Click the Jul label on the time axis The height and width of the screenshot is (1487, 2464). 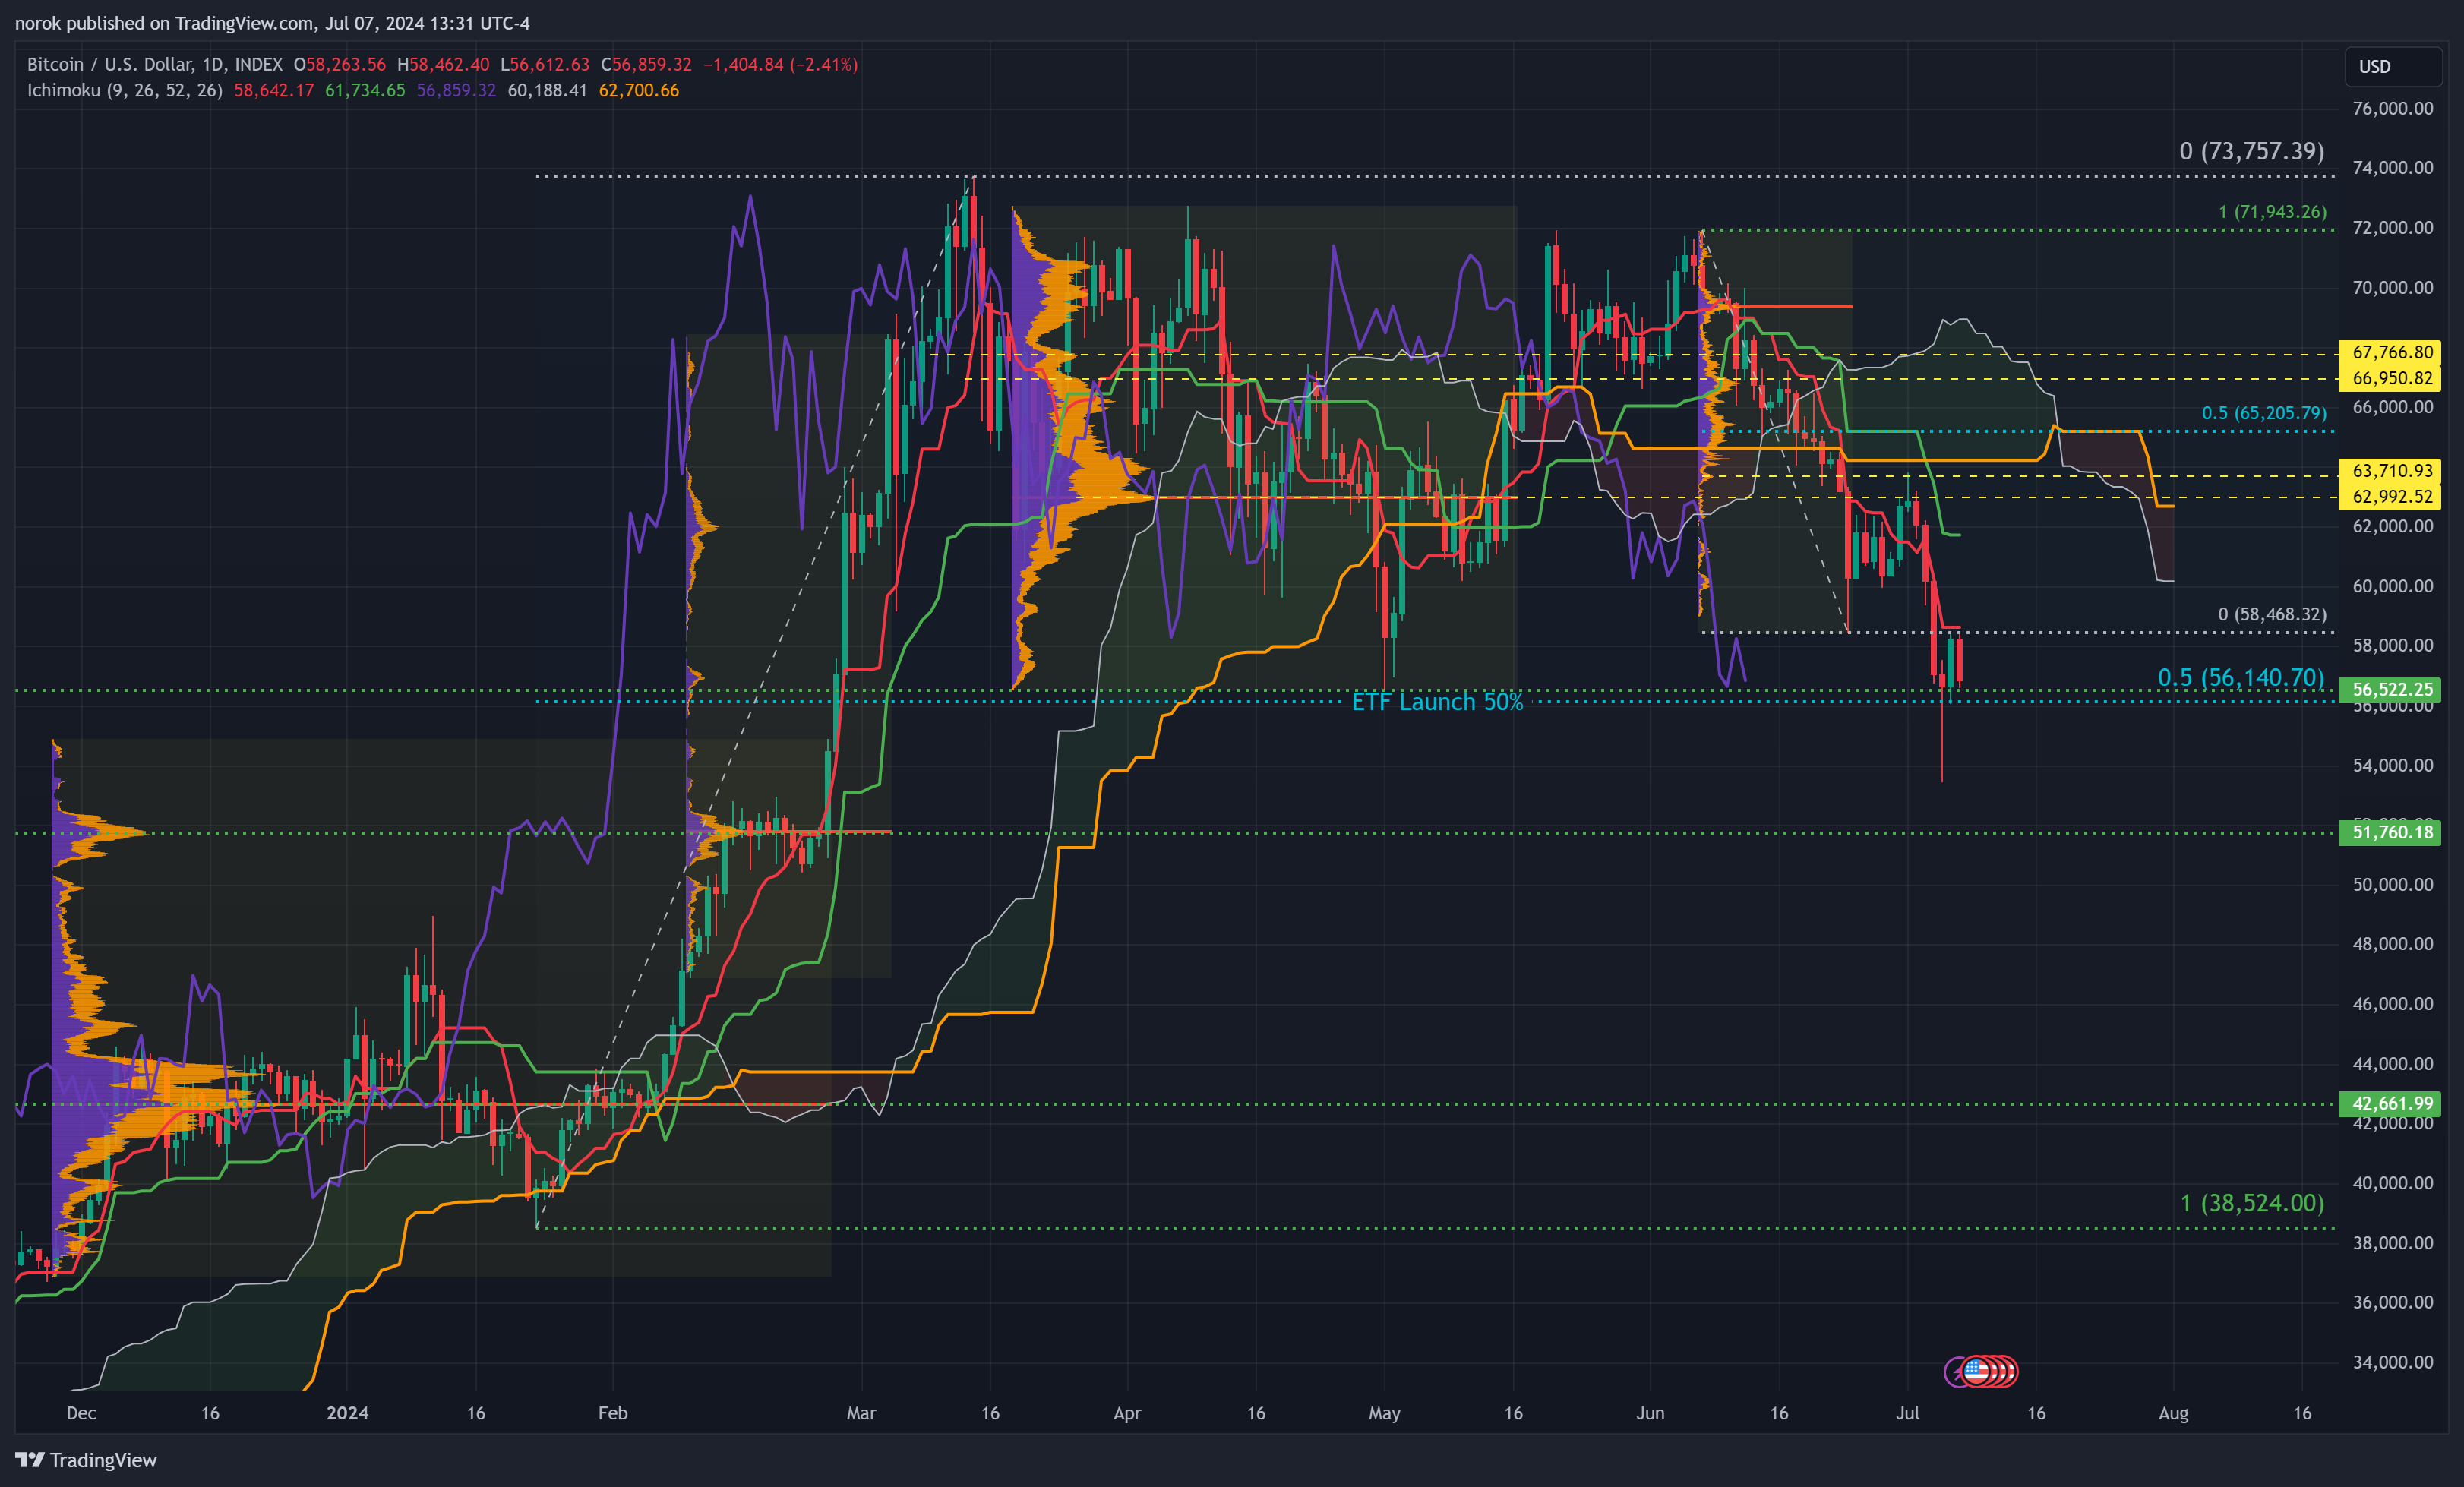click(1907, 1413)
